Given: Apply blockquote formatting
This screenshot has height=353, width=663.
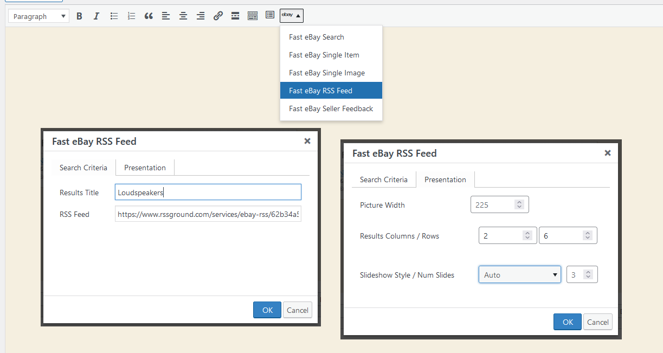Looking at the screenshot, I should point(149,16).
